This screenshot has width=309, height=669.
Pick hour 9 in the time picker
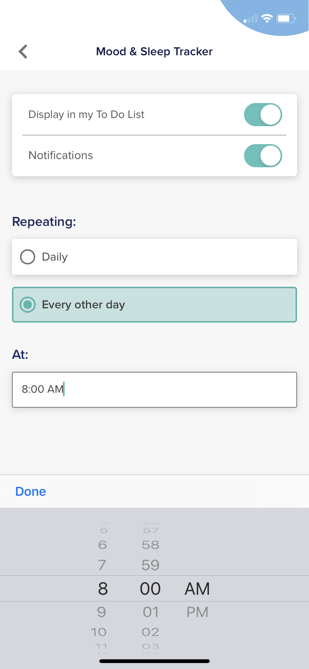pos(102,612)
